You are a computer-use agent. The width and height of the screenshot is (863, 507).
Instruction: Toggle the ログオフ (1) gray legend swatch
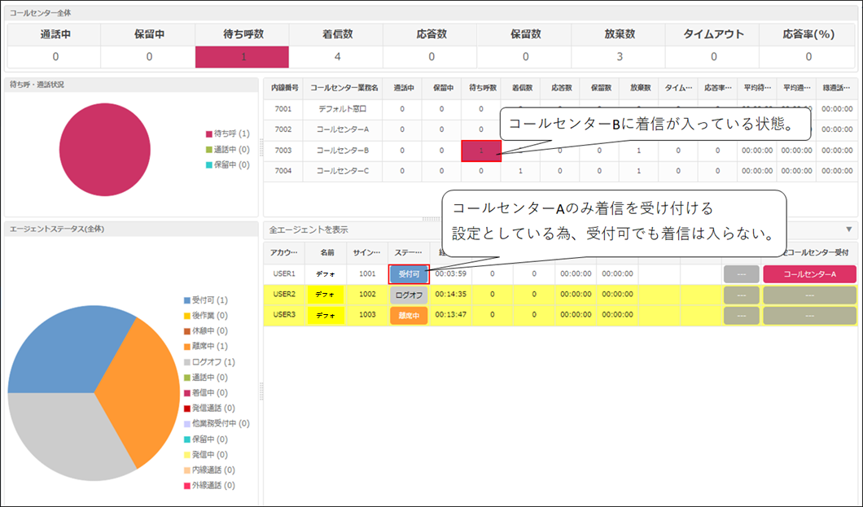pyautogui.click(x=187, y=362)
